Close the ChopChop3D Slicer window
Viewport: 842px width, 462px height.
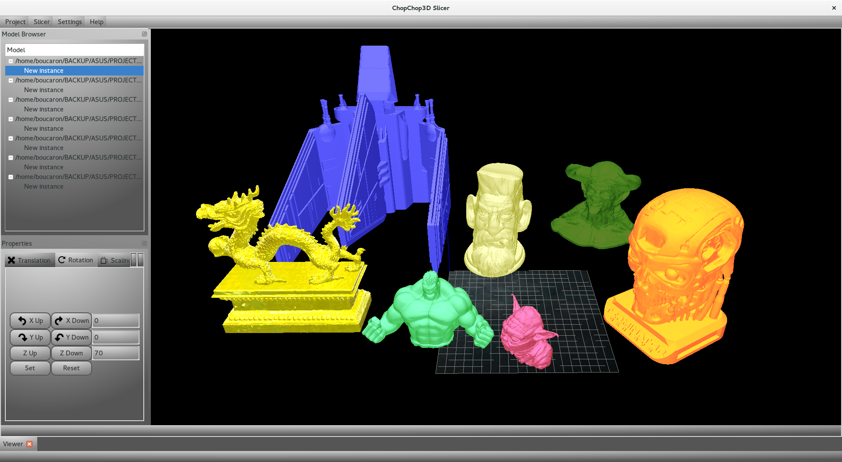(x=834, y=8)
